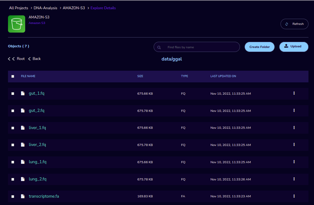314x205 pixels.
Task: Check the box for gut_1.fq
Action: click(13, 93)
